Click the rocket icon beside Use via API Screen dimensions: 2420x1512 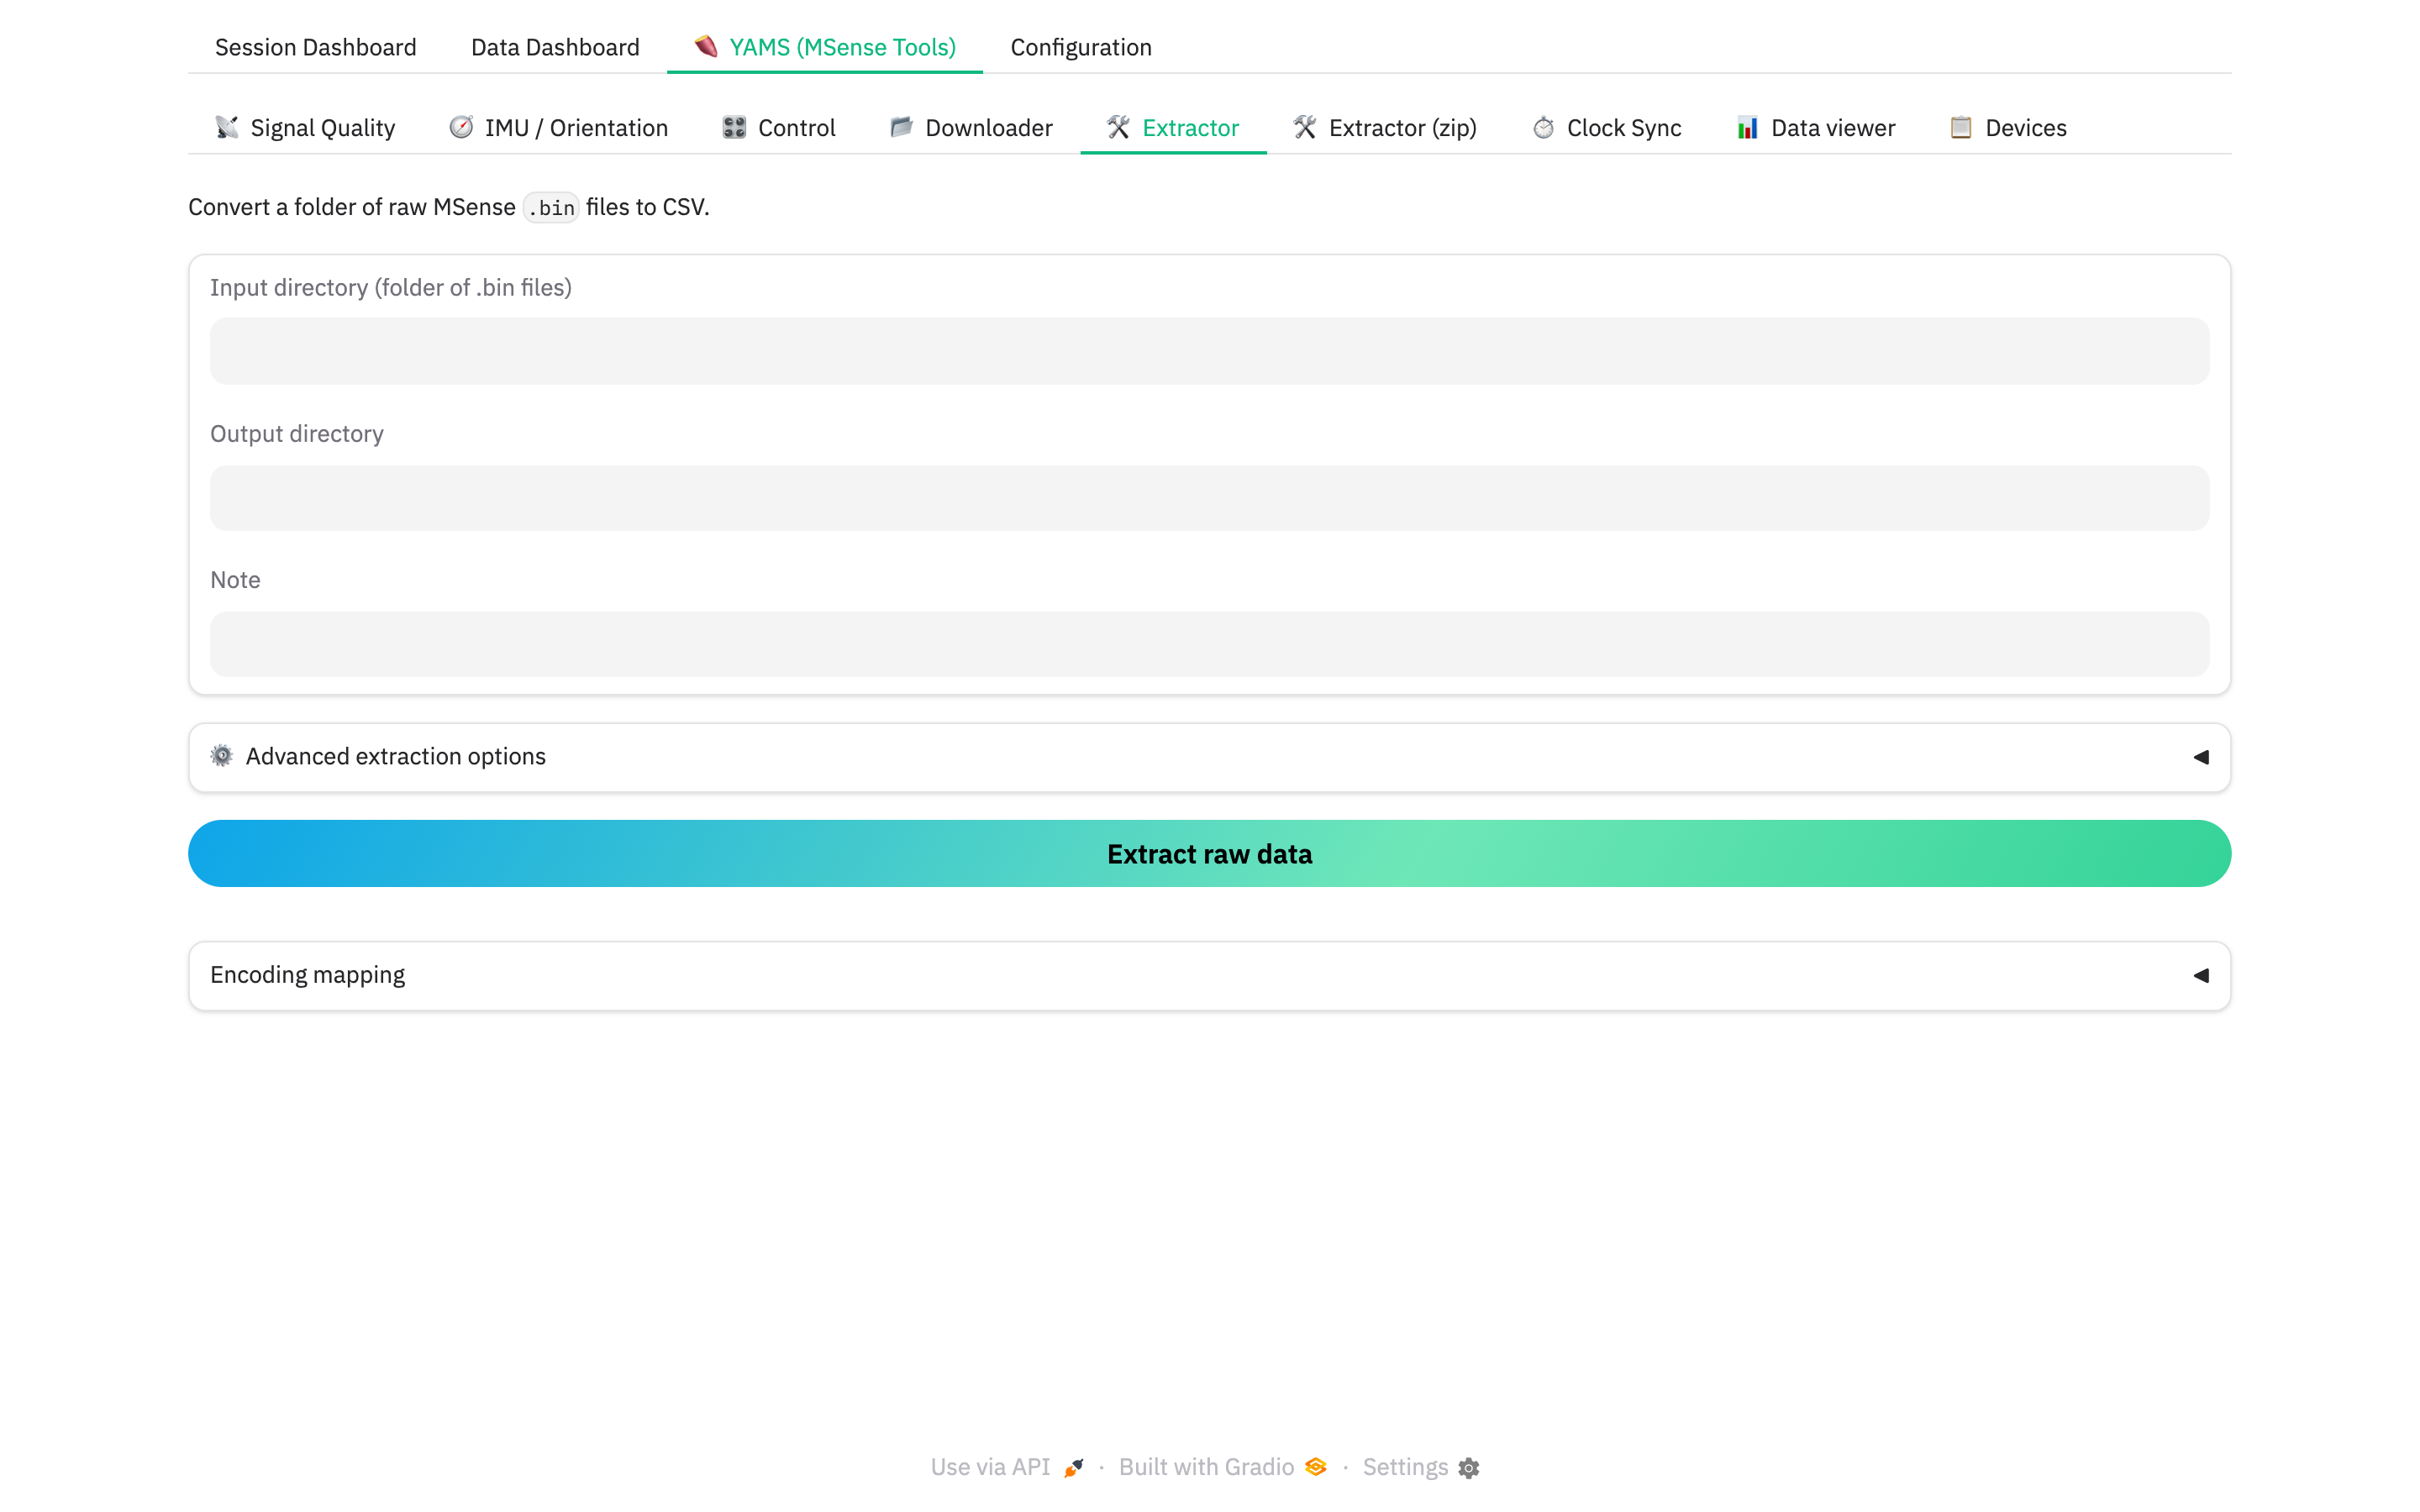pos(1074,1467)
